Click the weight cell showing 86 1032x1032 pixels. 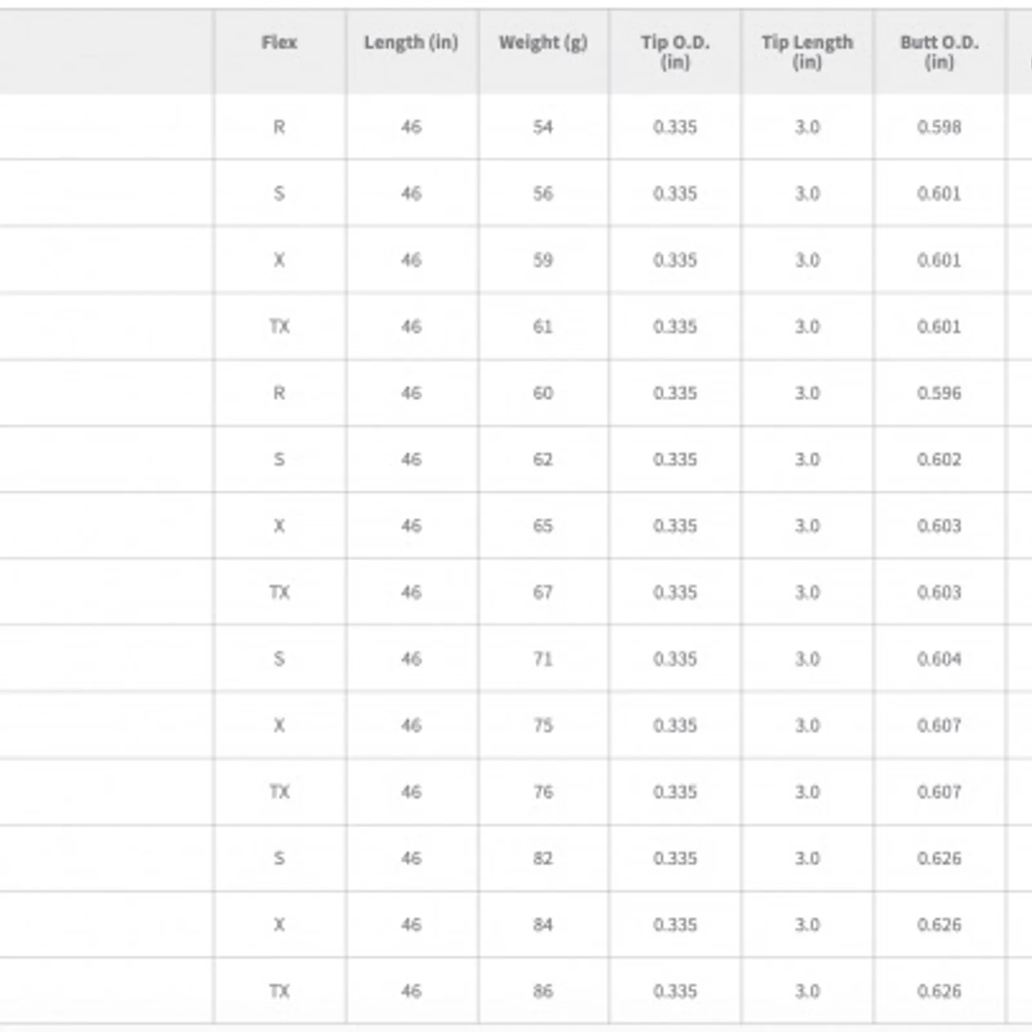click(x=543, y=991)
